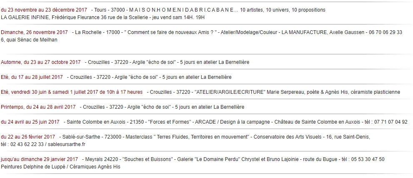The width and height of the screenshot is (413, 178).
Task: Click the date "du 23 novembre au 23 décembre 2017"
Action: tap(44, 10)
